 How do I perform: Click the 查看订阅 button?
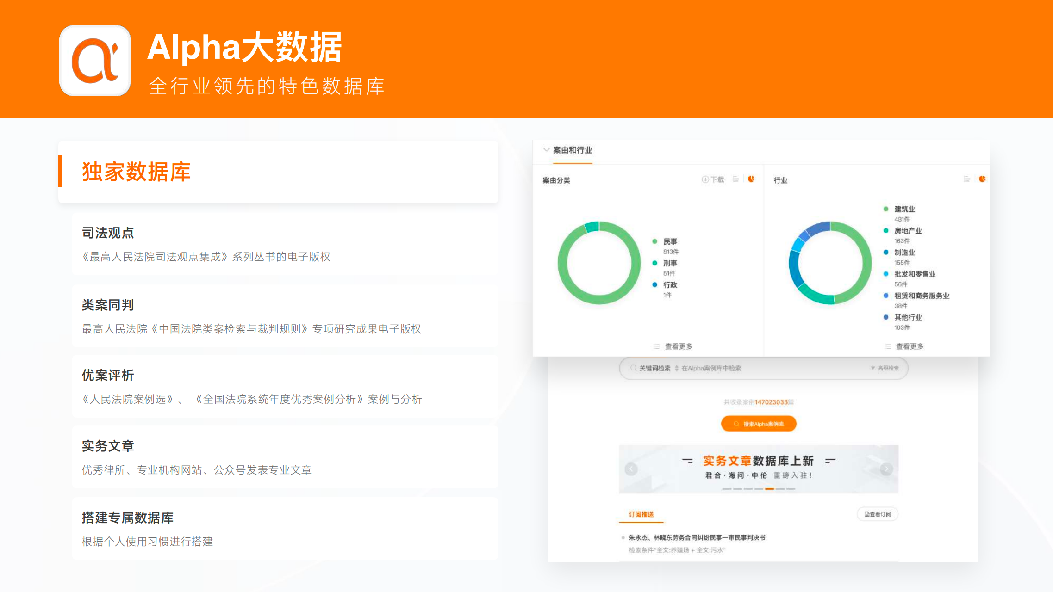coord(878,514)
